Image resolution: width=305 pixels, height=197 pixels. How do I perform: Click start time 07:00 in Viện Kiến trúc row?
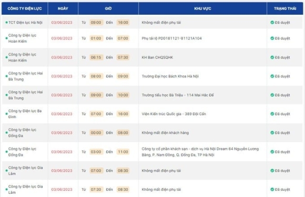click(x=96, y=114)
